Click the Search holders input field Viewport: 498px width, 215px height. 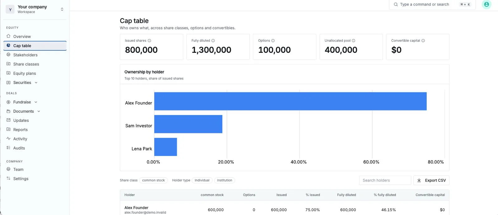385,180
